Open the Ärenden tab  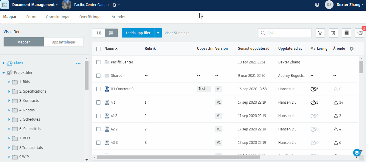(x=119, y=17)
